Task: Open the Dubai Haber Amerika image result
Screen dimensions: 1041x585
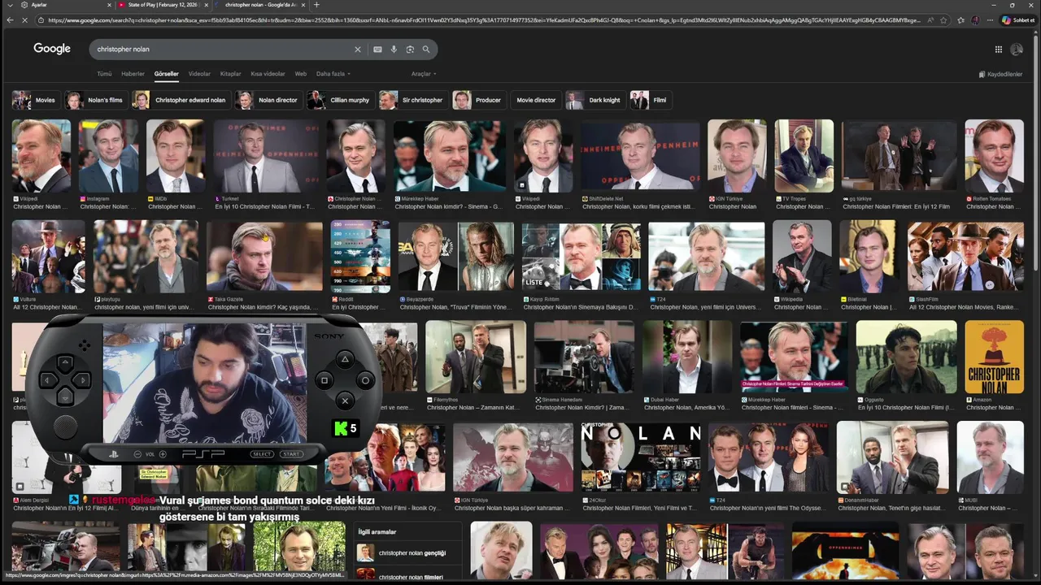Action: coord(687,357)
